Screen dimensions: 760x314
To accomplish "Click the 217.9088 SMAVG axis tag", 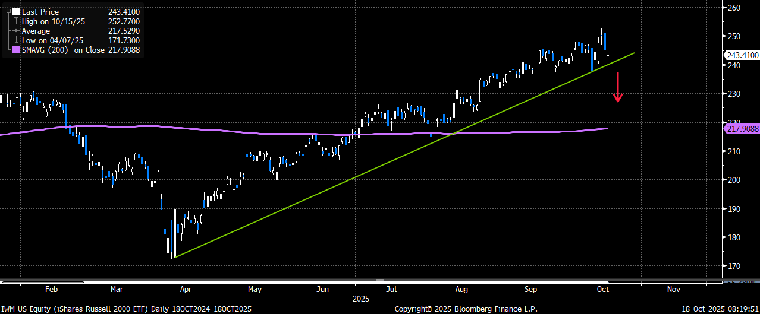I will [x=742, y=129].
